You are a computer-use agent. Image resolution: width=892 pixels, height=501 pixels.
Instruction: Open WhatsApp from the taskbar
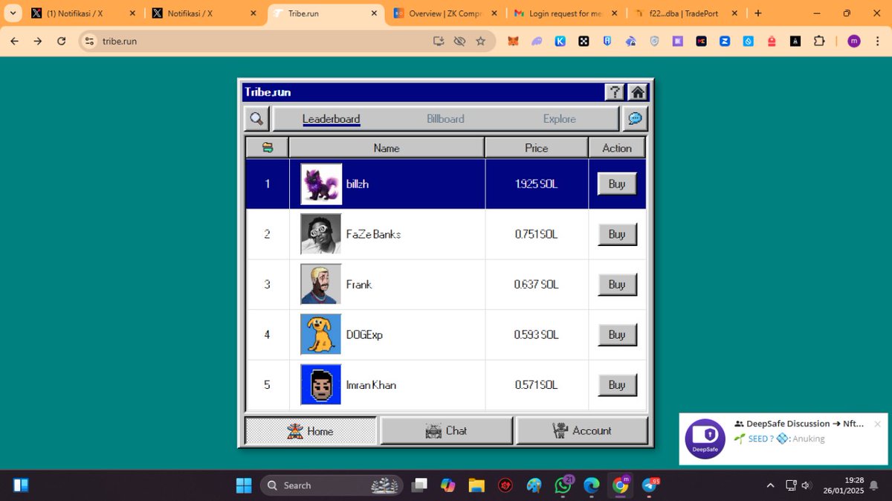[563, 485]
